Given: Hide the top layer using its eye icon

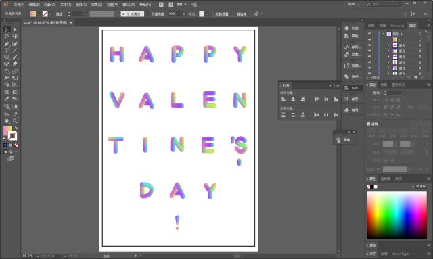Looking at the screenshot, I should (x=369, y=34).
